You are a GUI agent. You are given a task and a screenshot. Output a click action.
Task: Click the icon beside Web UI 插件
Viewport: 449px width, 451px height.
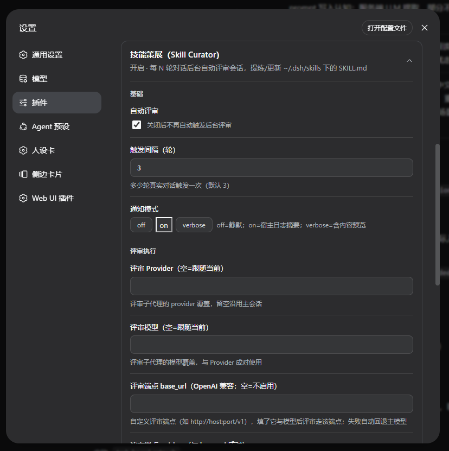[23, 198]
